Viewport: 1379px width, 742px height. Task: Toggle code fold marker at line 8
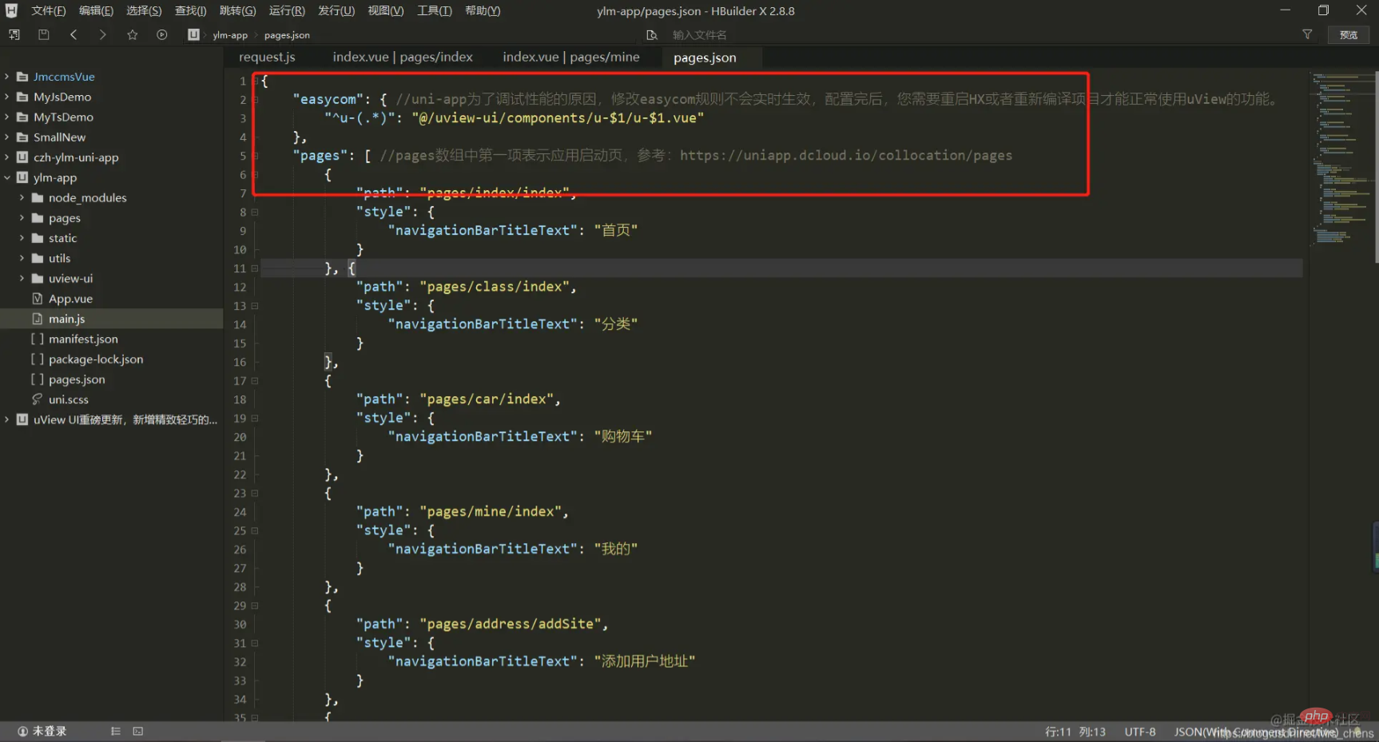pos(255,212)
